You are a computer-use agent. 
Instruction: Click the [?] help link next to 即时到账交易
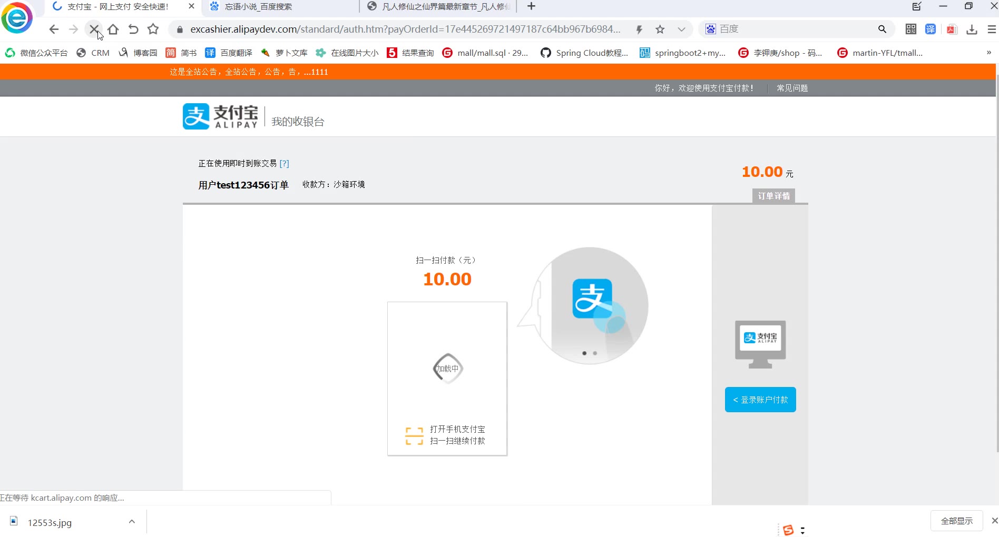tap(285, 163)
